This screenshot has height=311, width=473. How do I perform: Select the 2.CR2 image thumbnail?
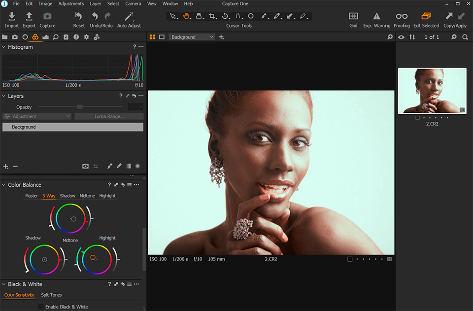[432, 91]
